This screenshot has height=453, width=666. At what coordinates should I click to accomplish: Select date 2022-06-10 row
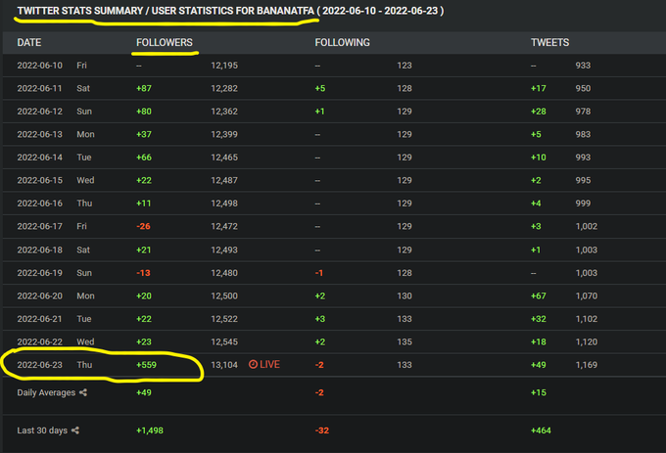334,66
